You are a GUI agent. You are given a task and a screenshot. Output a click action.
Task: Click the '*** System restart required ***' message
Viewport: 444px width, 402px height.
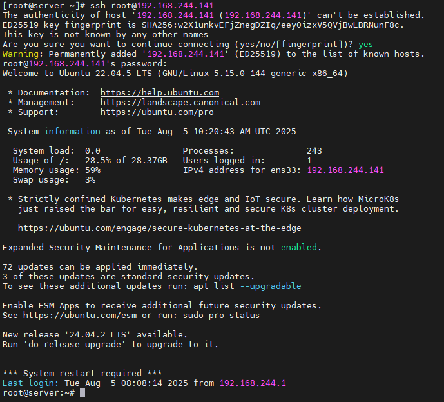pos(82,374)
